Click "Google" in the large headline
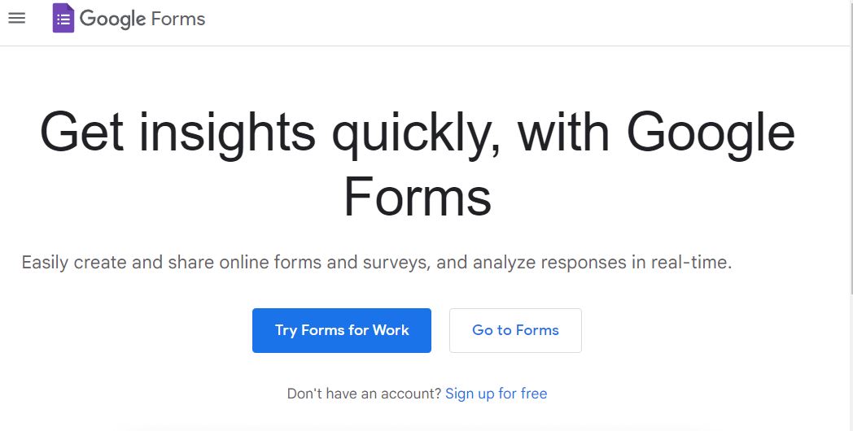Screen dimensions: 853x431 (711, 133)
